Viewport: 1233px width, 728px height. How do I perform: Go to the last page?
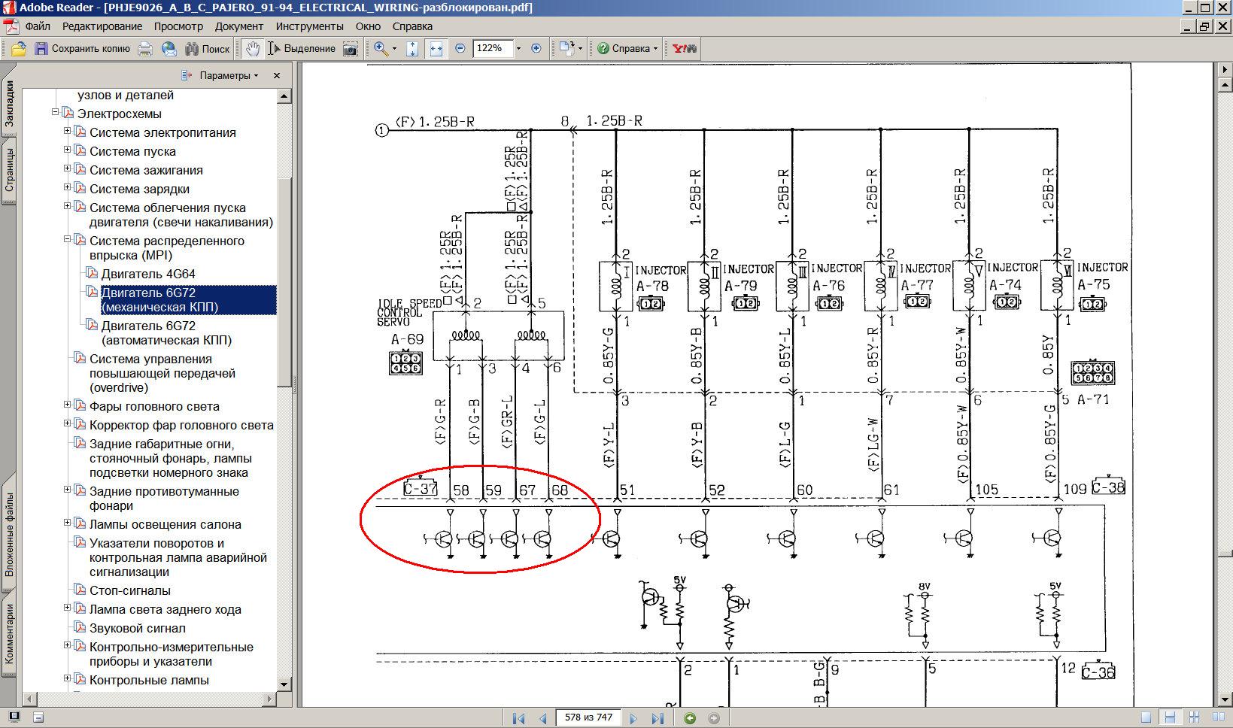657,718
